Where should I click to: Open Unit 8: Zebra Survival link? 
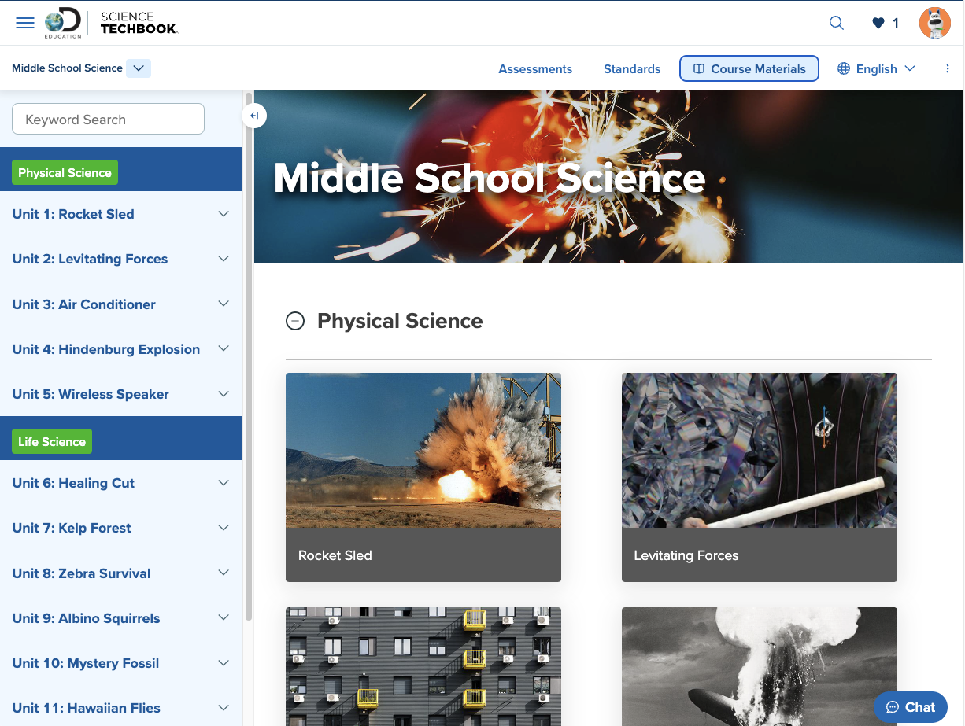[81, 573]
